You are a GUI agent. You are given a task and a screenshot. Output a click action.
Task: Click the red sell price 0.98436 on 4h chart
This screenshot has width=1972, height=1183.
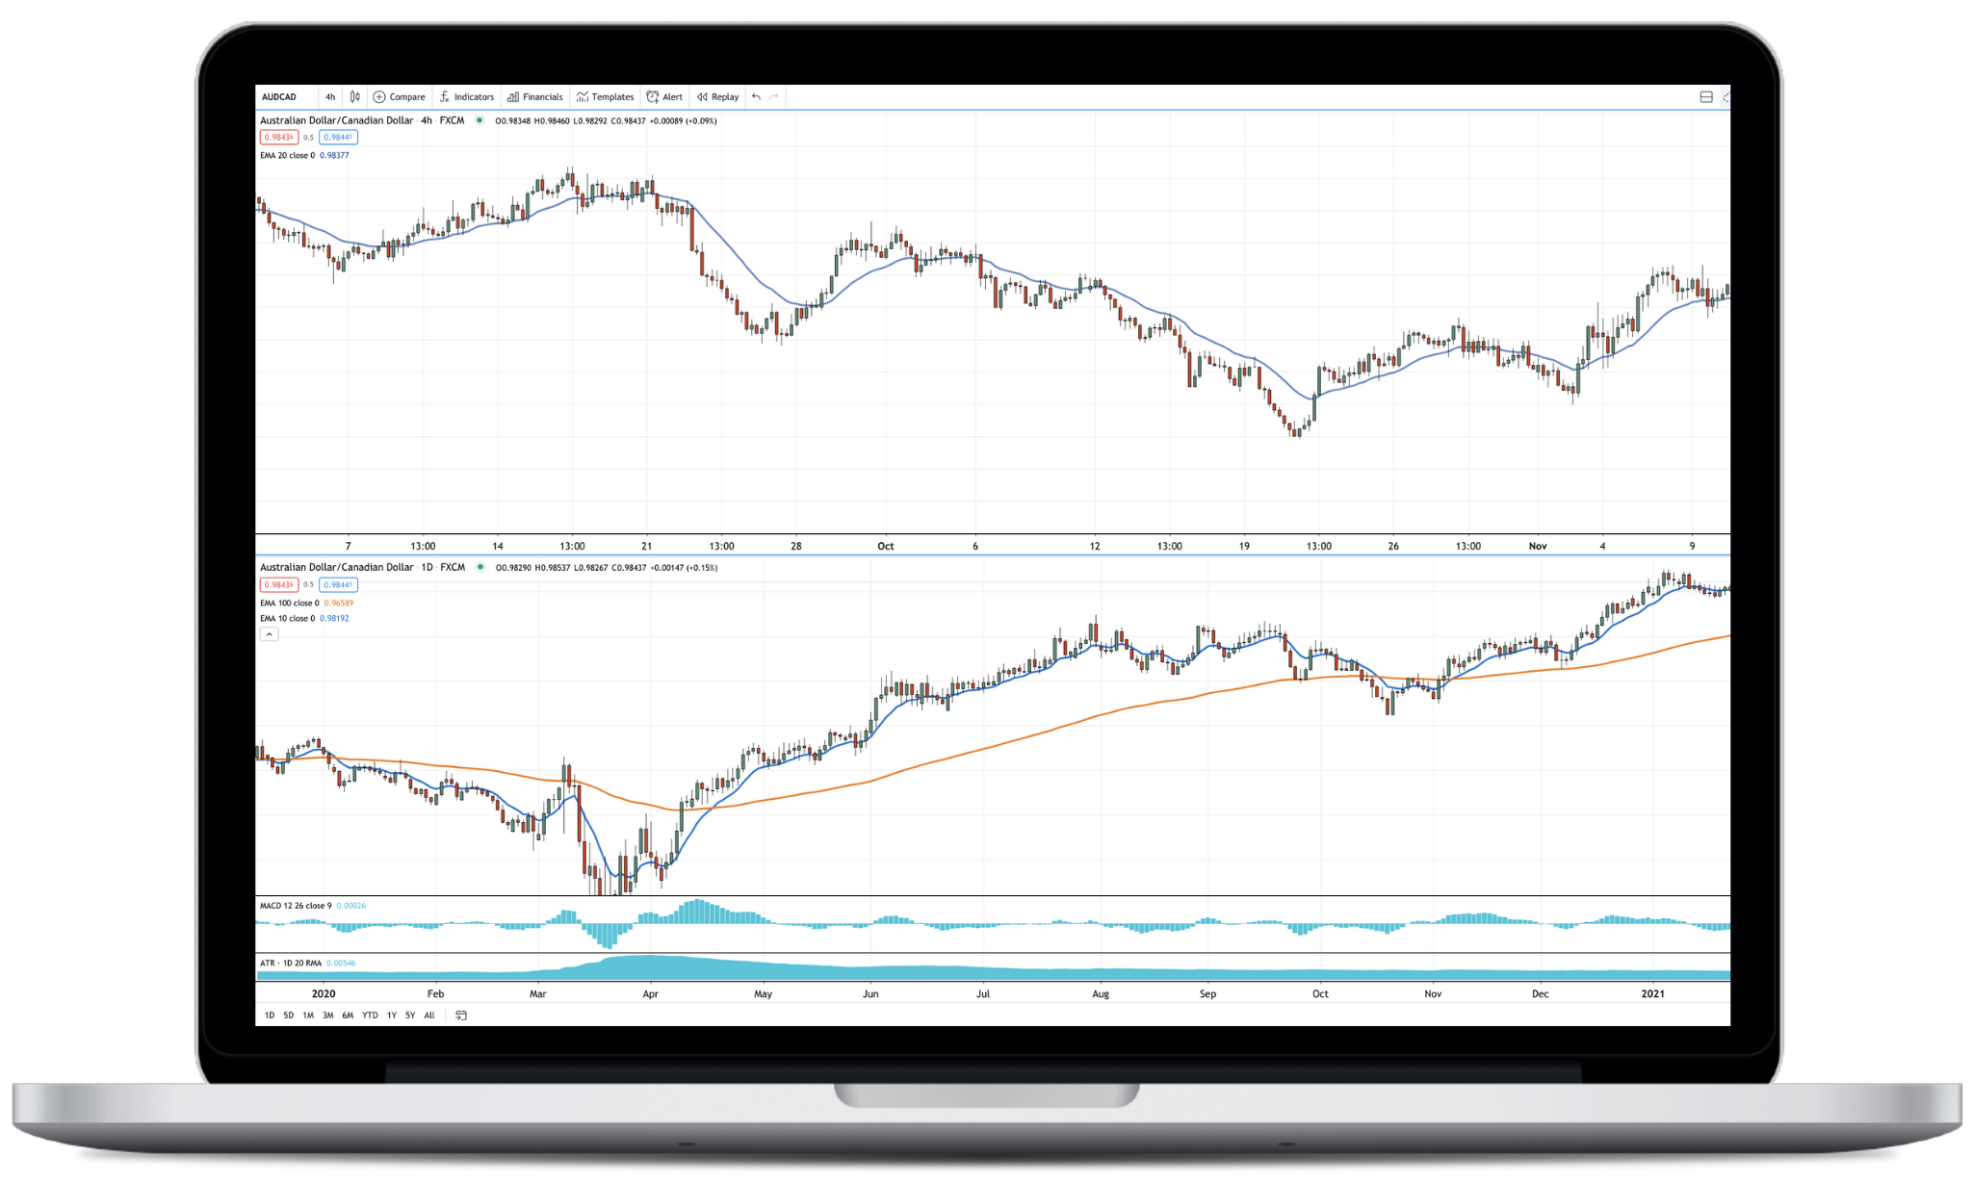click(x=278, y=137)
